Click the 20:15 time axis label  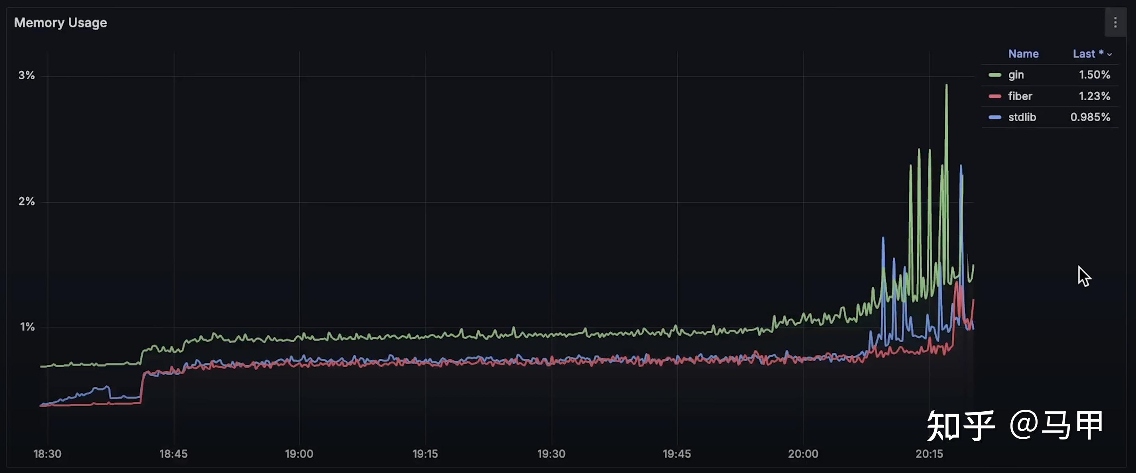pyautogui.click(x=929, y=453)
